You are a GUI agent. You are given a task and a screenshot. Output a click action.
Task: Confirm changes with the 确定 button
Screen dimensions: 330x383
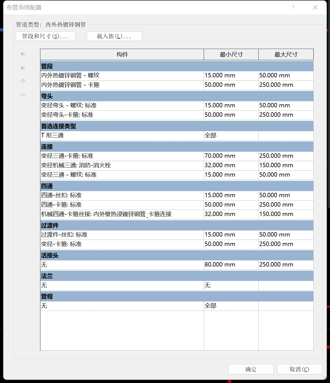251,369
